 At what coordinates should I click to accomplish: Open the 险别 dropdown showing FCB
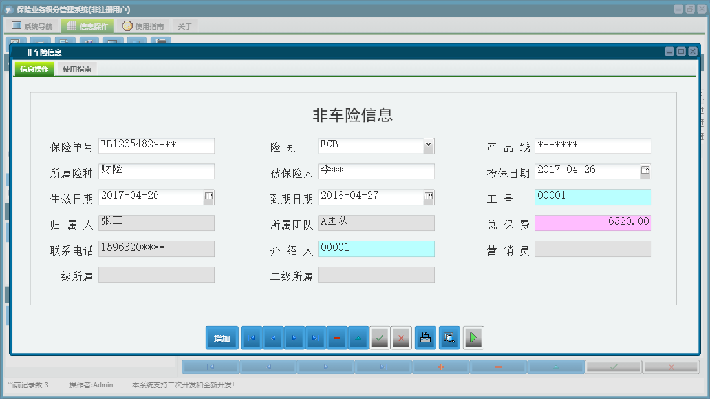click(x=428, y=145)
